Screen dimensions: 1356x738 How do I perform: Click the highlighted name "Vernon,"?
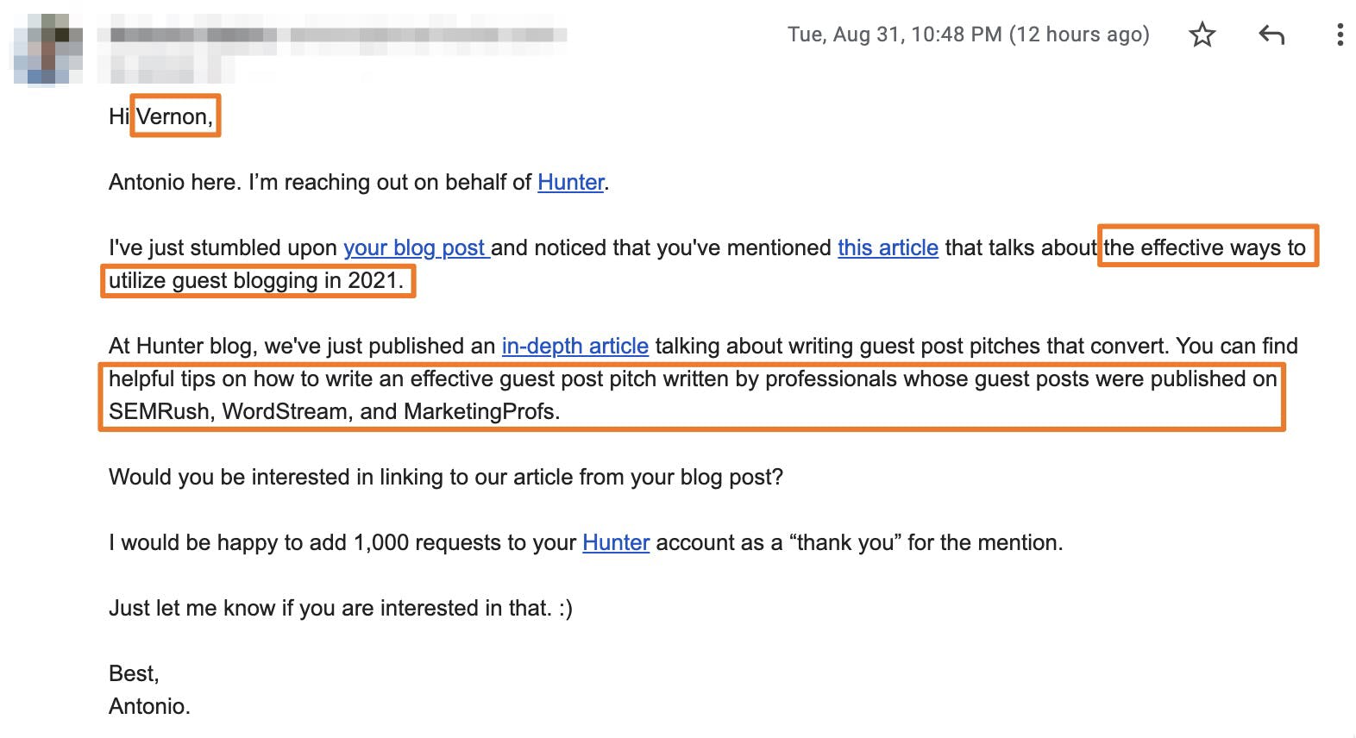coord(174,116)
